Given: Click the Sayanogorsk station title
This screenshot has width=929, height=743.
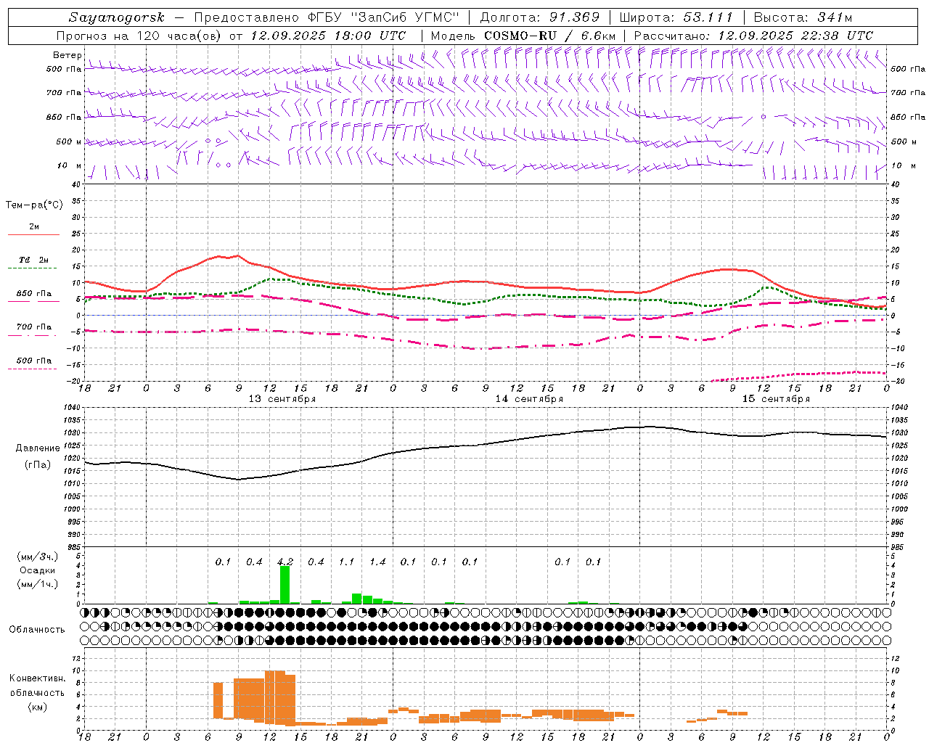Looking at the screenshot, I should (x=117, y=17).
